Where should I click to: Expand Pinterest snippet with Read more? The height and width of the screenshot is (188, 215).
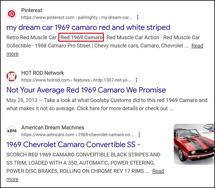click(x=197, y=46)
